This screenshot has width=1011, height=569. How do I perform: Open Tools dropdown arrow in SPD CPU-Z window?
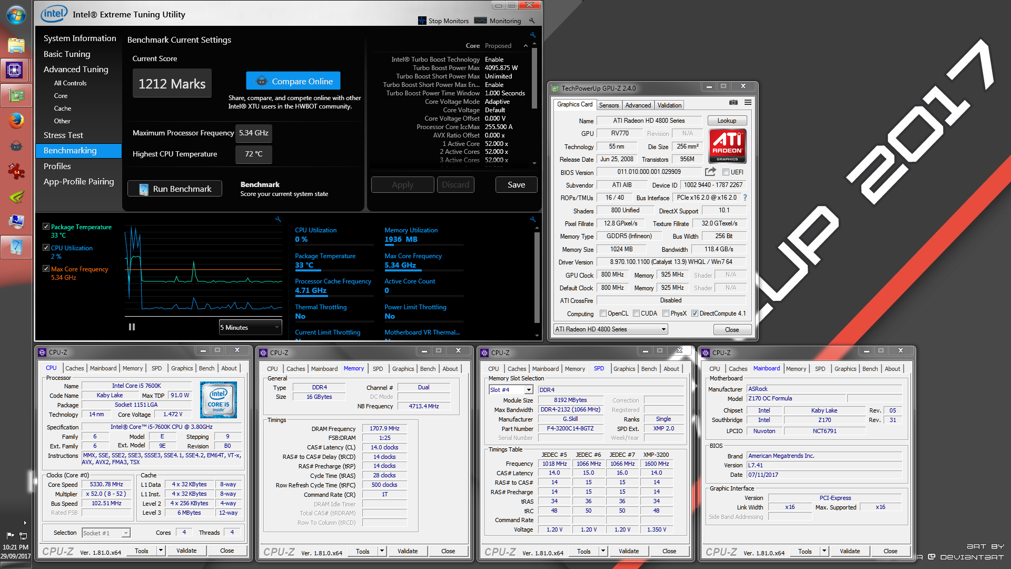(x=603, y=551)
